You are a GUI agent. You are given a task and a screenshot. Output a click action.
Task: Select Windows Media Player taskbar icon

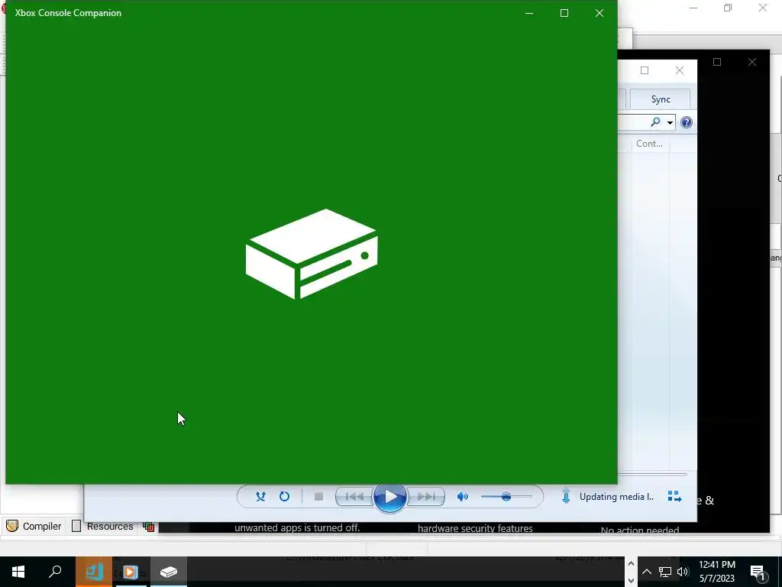click(131, 572)
